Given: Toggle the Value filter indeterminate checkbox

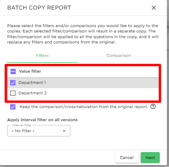Looking at the screenshot, I should pyautogui.click(x=13, y=71).
